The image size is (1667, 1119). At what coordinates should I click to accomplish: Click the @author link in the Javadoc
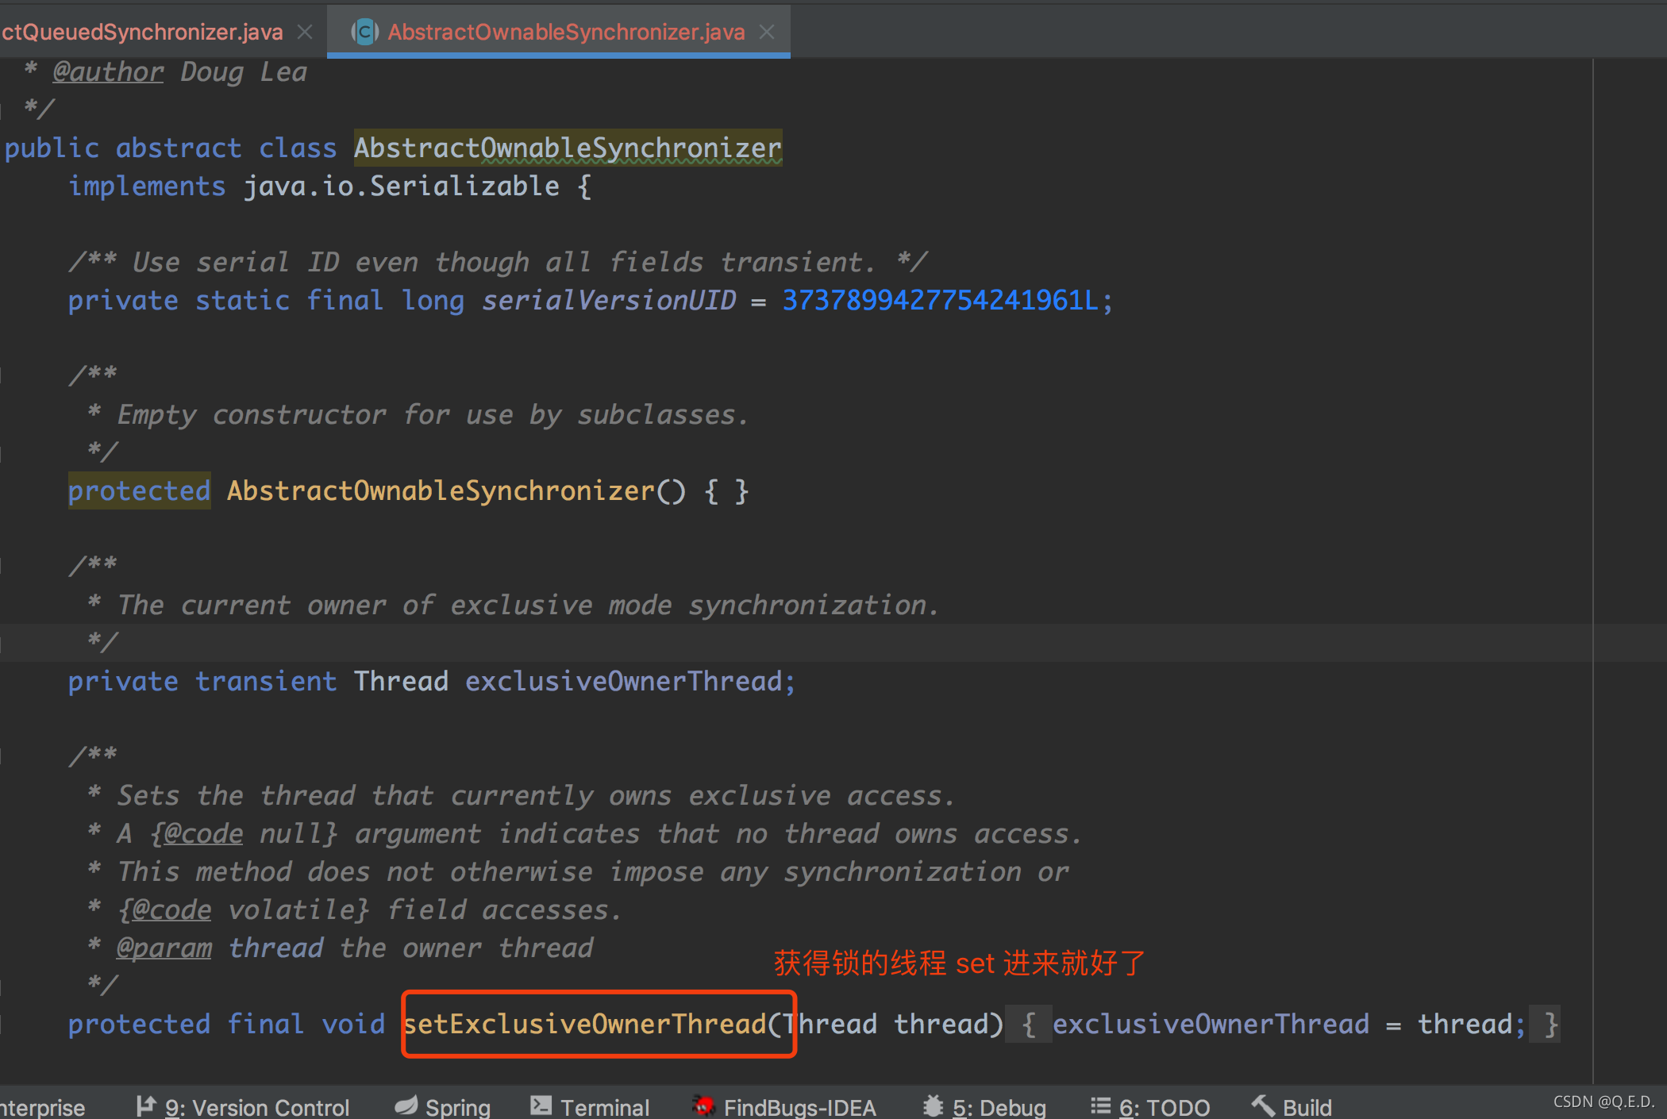click(108, 71)
